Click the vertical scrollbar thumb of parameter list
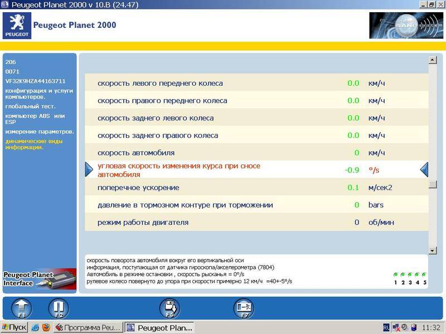Screen dimensions: 446x334 (432, 185)
